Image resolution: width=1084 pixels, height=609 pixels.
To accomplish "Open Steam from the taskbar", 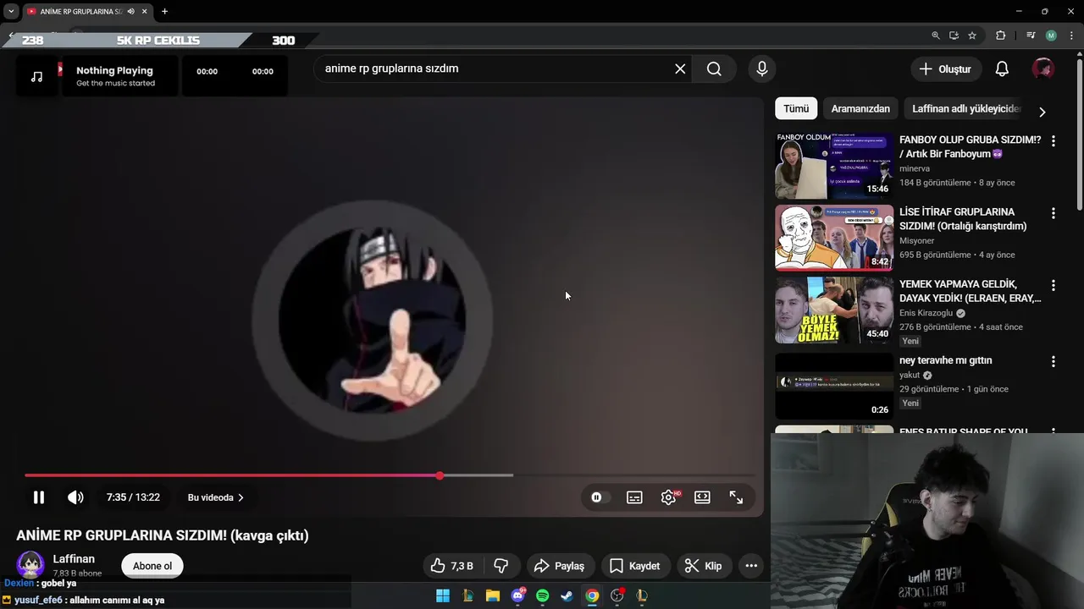I will pyautogui.click(x=567, y=596).
